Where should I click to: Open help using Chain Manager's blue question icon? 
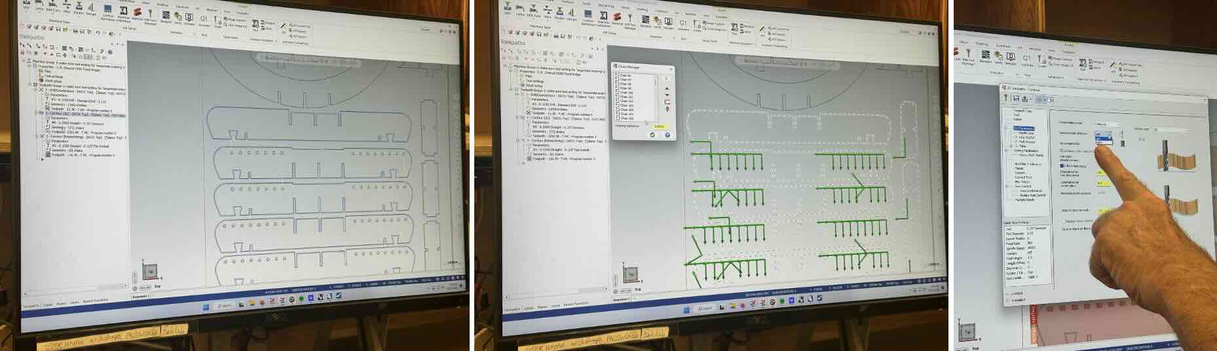[x=667, y=134]
